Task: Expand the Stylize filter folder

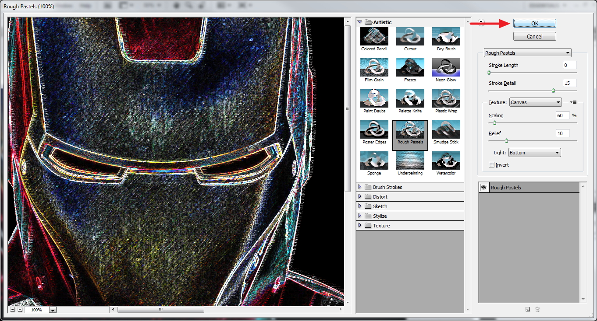Action: click(360, 216)
